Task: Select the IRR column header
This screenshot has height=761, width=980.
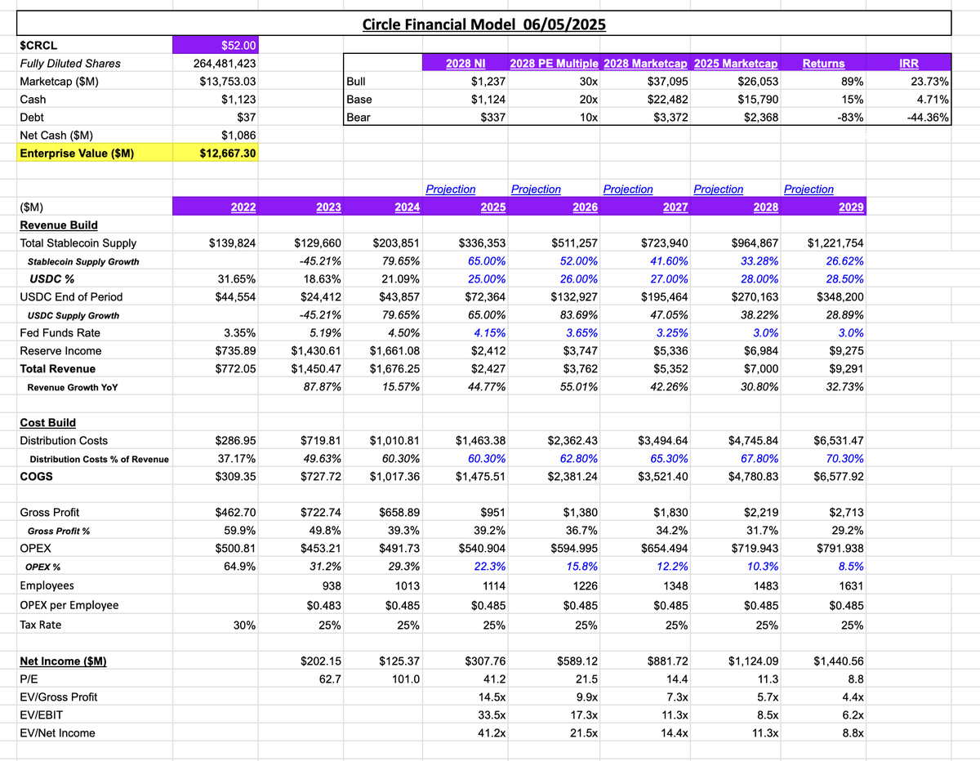Action: click(x=908, y=63)
